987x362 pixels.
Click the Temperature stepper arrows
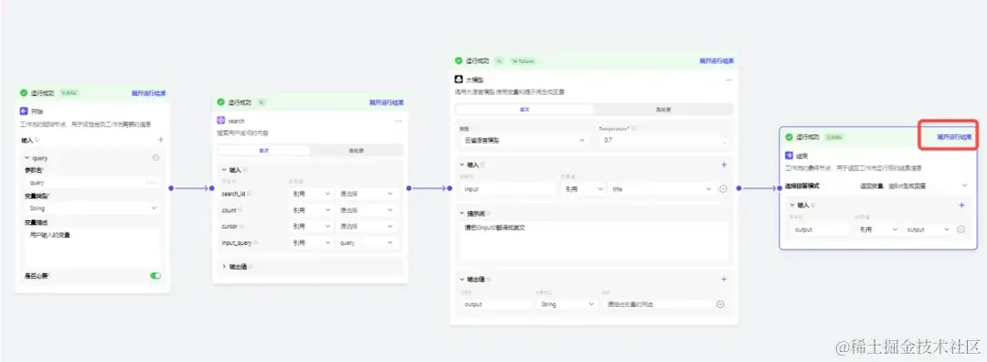[x=725, y=140]
